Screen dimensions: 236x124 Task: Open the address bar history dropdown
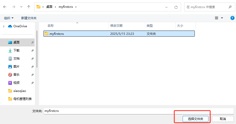tap(166, 7)
